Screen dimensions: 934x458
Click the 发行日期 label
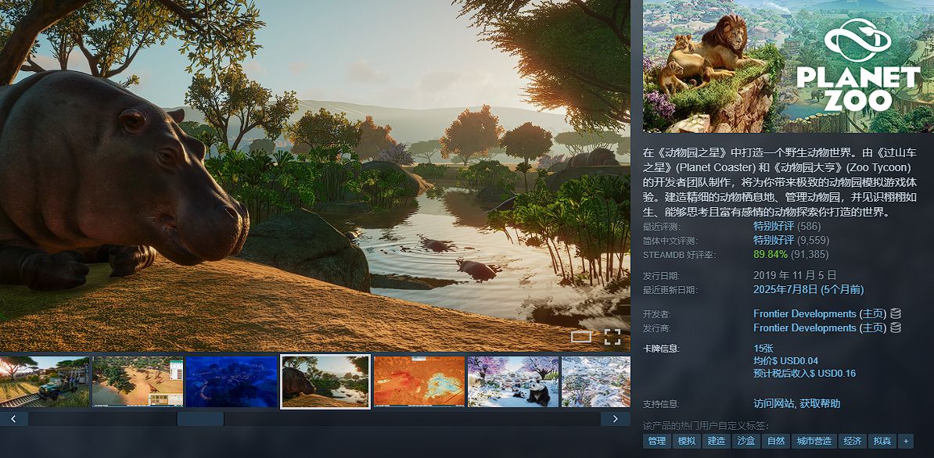pyautogui.click(x=662, y=276)
